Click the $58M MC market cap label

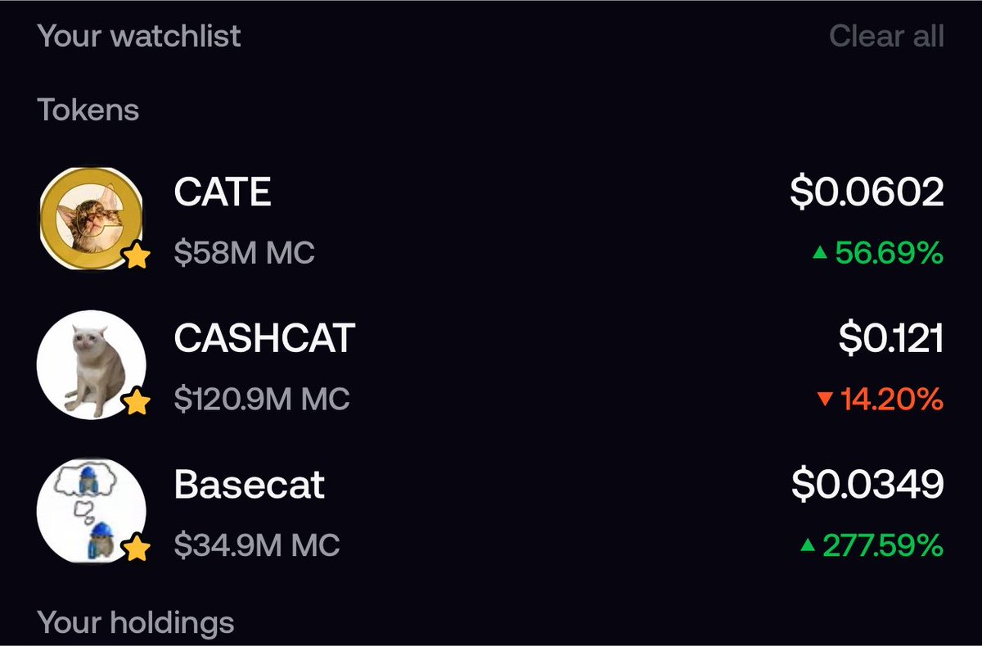click(244, 254)
